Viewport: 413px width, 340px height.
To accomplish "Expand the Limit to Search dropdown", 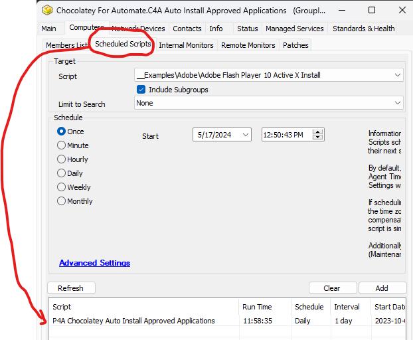I will (397, 104).
